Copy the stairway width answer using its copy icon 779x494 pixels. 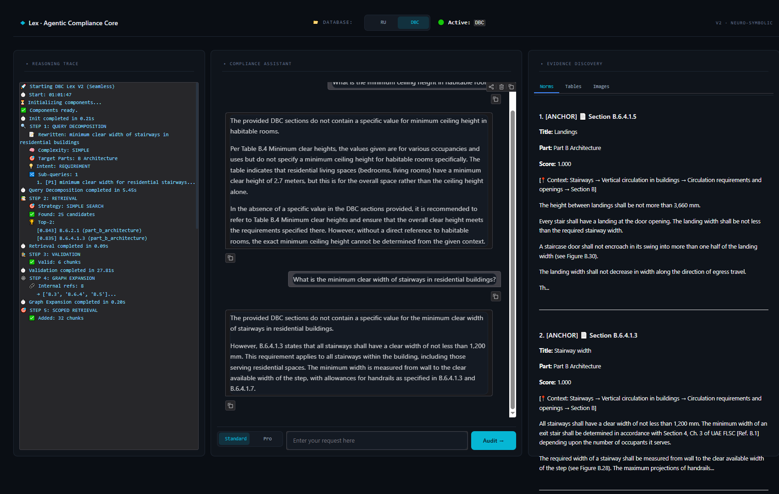pos(230,405)
